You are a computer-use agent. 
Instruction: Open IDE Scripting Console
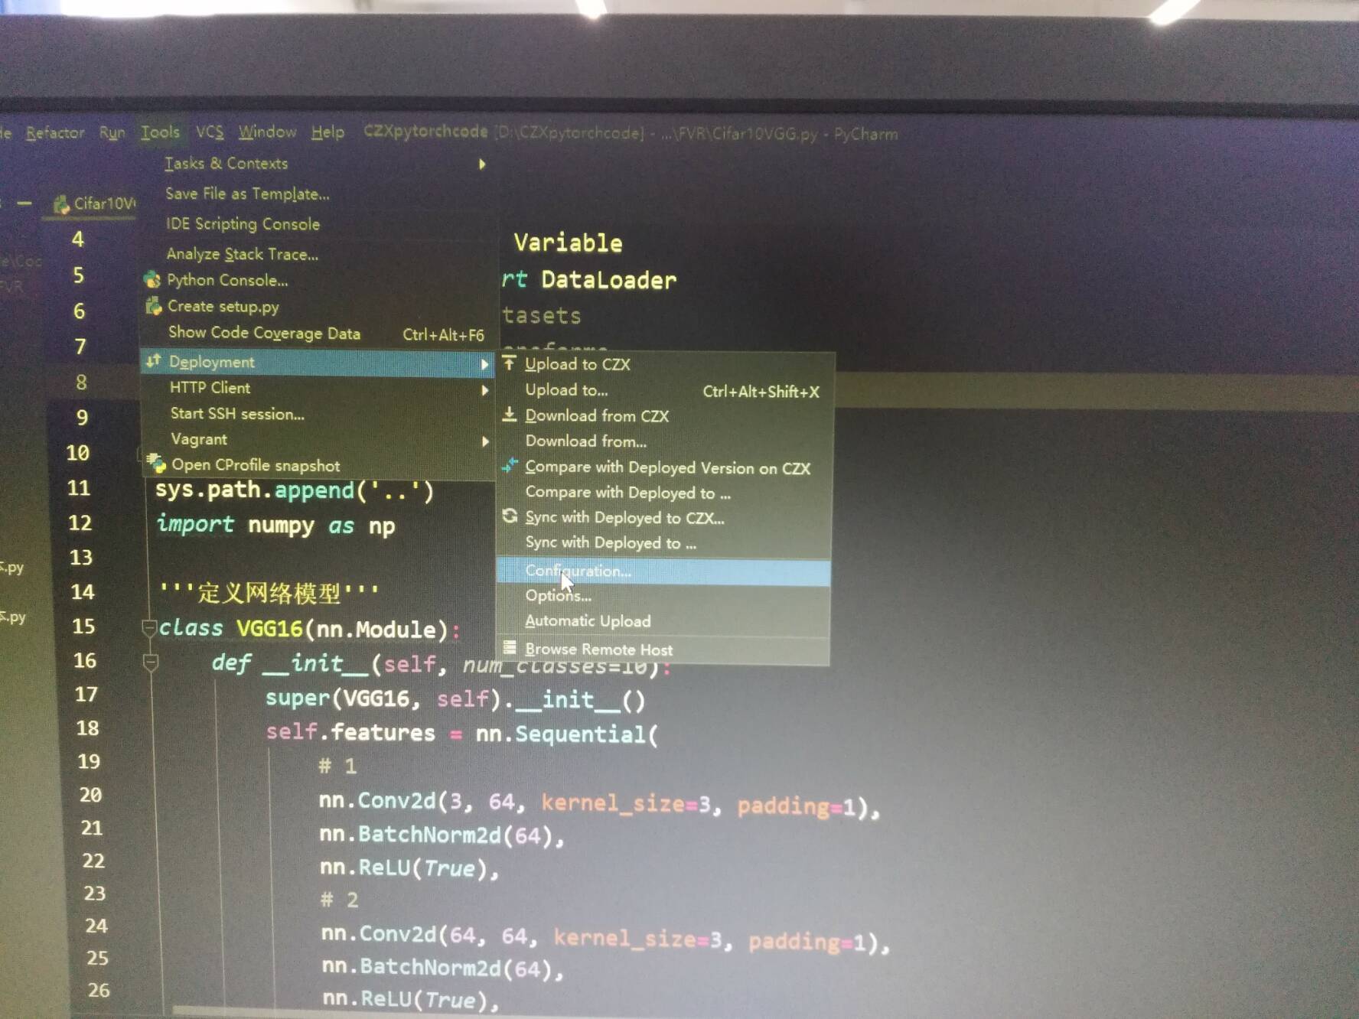[243, 223]
